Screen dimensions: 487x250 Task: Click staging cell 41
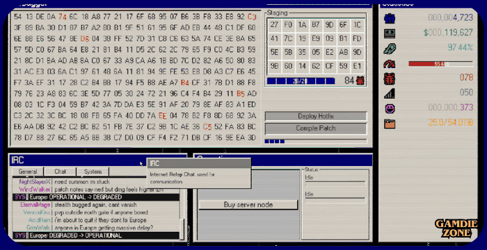[274, 39]
